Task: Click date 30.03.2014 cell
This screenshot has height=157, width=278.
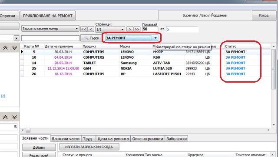Action: 63,52
